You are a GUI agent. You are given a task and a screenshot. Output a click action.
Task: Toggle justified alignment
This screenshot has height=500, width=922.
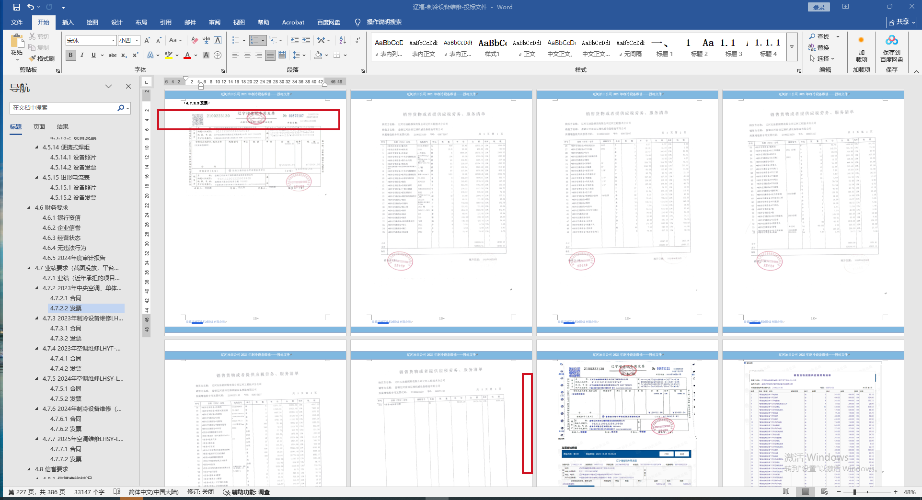point(270,55)
